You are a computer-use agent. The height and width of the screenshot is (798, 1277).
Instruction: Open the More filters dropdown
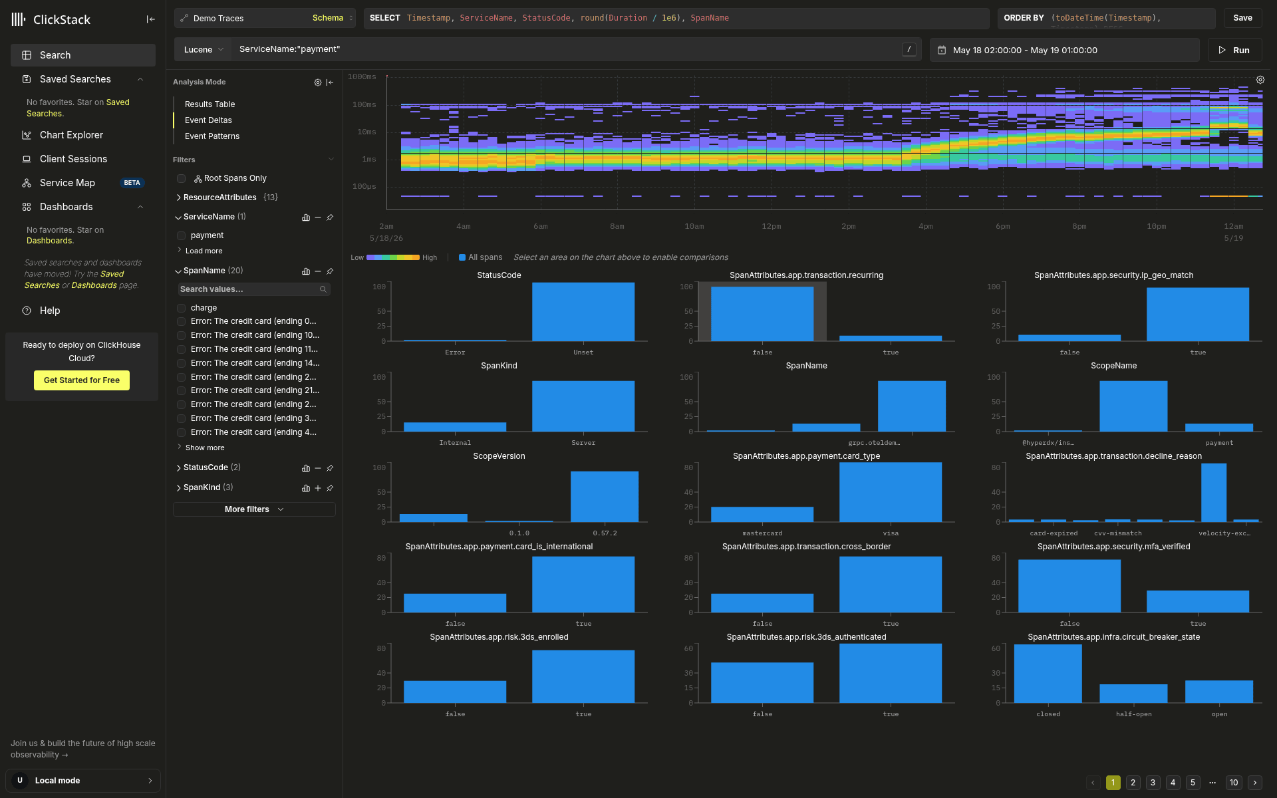pyautogui.click(x=254, y=509)
